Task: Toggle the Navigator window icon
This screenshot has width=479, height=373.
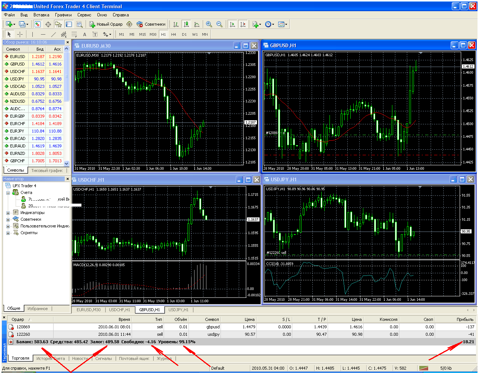Action: [58, 24]
